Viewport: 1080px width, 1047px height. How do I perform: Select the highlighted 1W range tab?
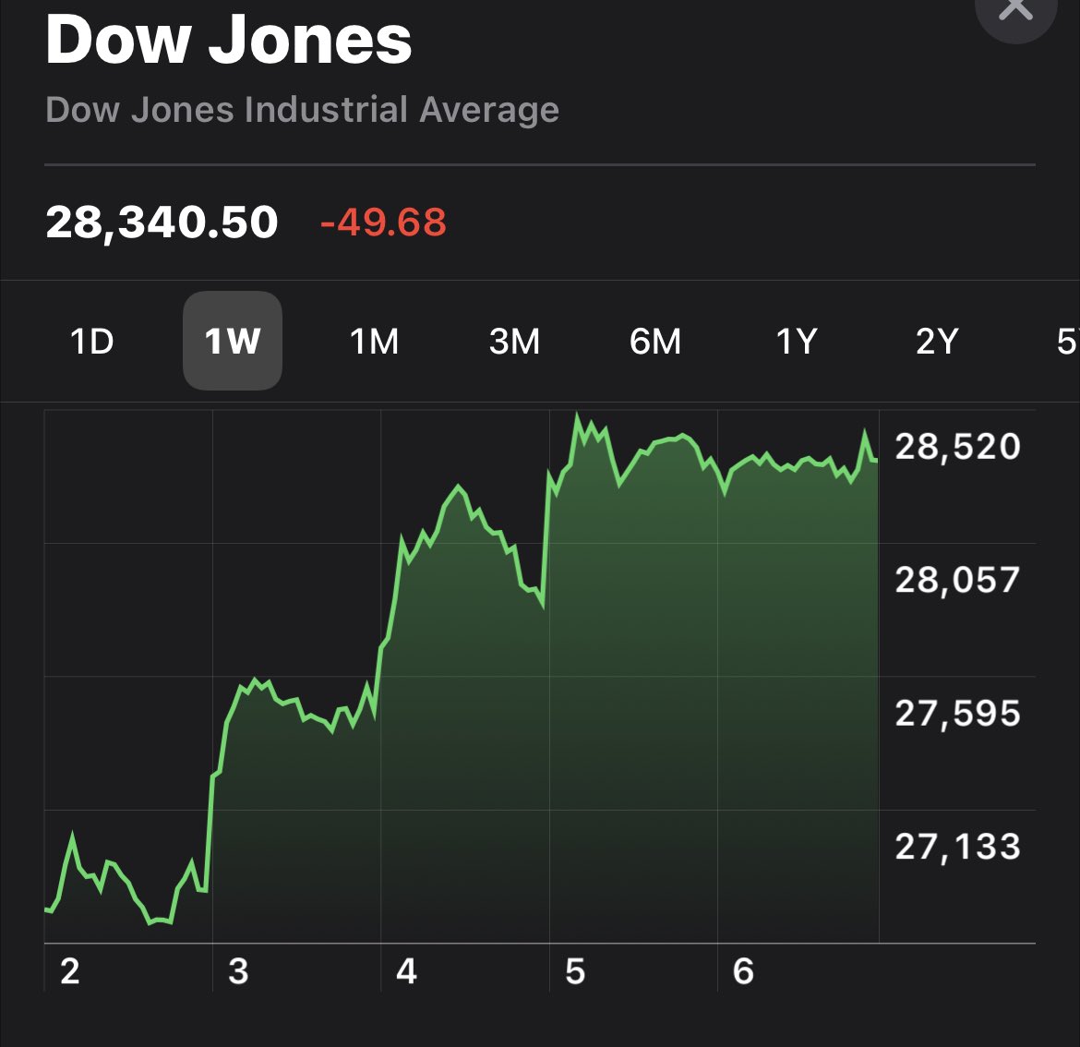(x=233, y=342)
